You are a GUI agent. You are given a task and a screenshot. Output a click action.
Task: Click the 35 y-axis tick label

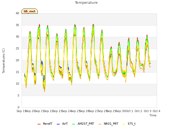[17, 25]
